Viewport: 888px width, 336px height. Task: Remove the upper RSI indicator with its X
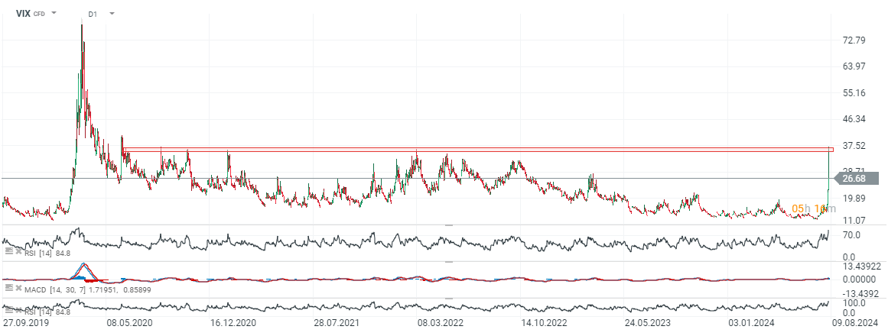[18, 250]
